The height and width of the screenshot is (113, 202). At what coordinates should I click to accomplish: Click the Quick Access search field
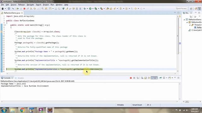[181, 8]
